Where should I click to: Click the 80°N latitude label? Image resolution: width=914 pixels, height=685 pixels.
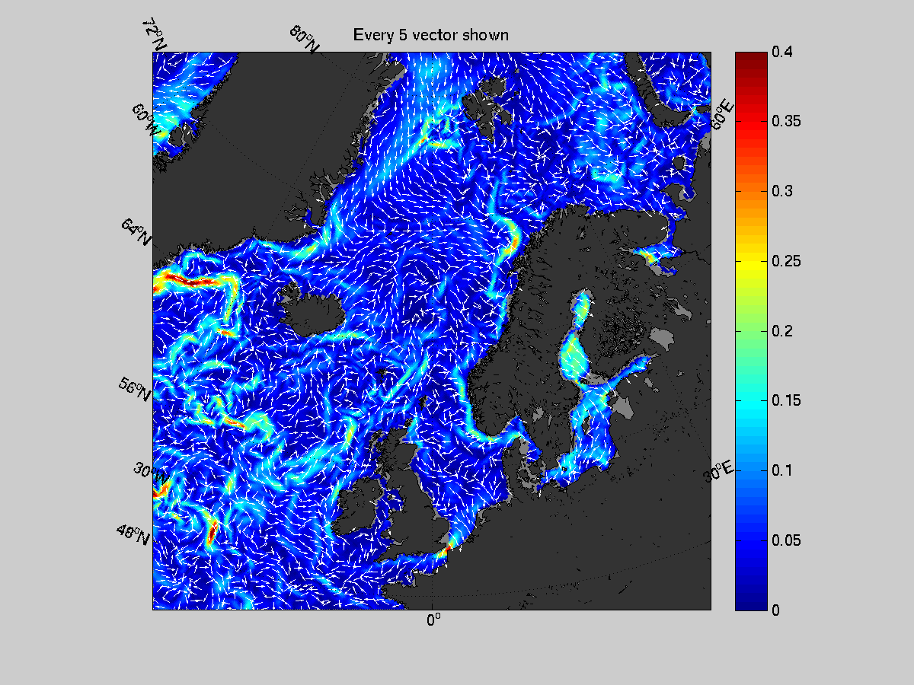[x=304, y=40]
